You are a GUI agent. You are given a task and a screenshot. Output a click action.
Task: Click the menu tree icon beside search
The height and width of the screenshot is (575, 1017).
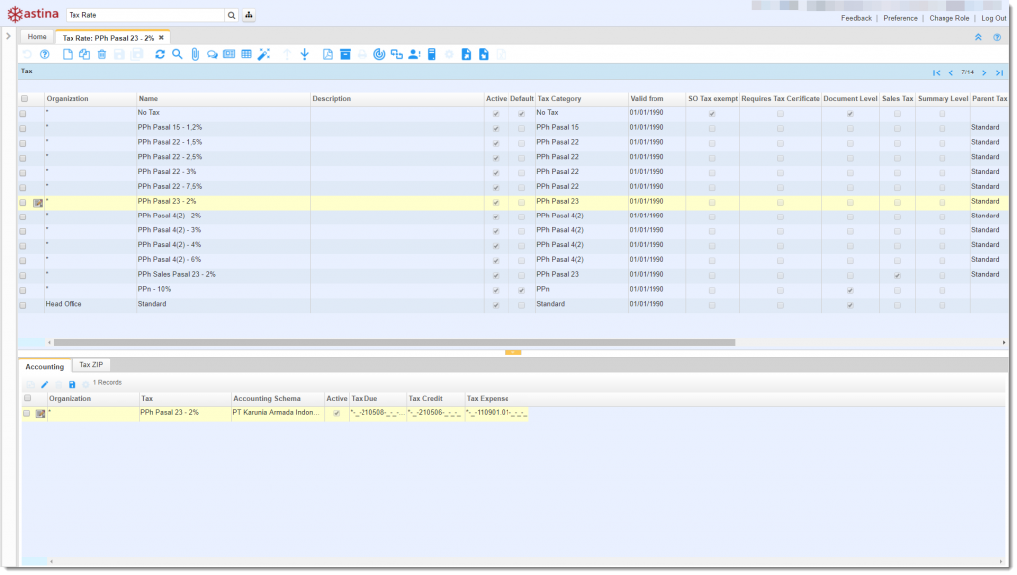coord(249,16)
